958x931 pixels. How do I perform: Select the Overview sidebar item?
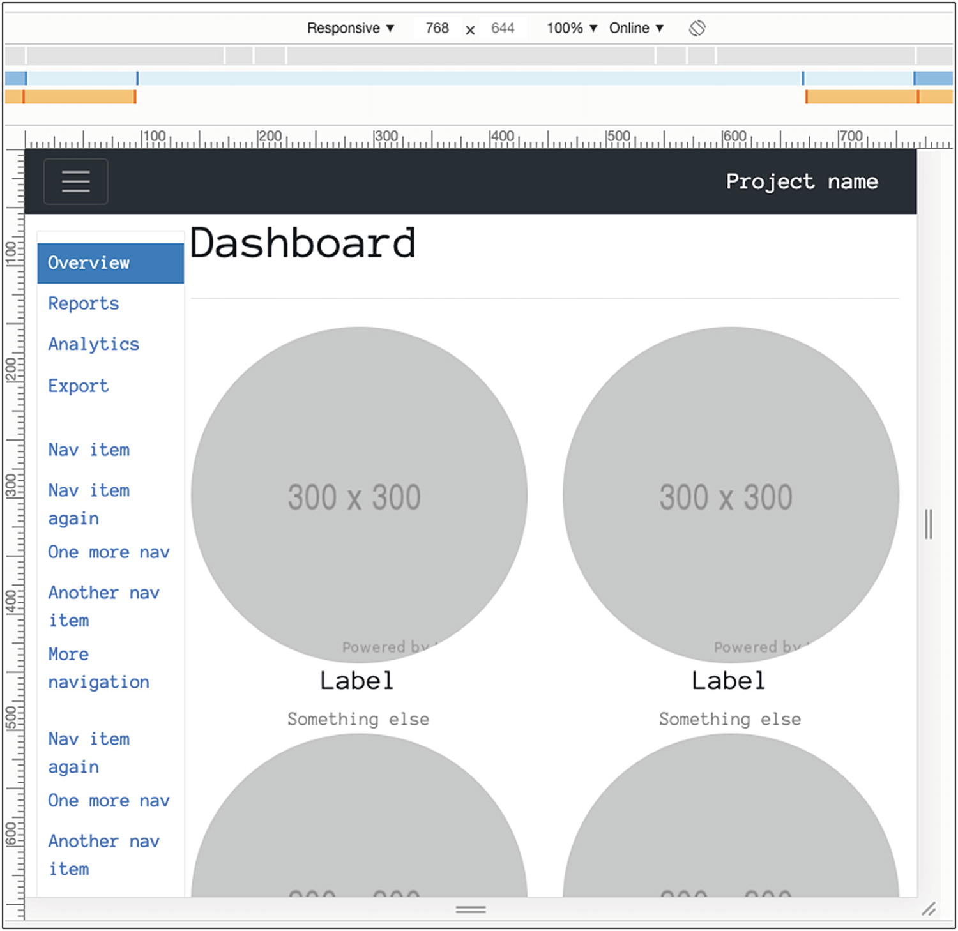click(x=110, y=263)
